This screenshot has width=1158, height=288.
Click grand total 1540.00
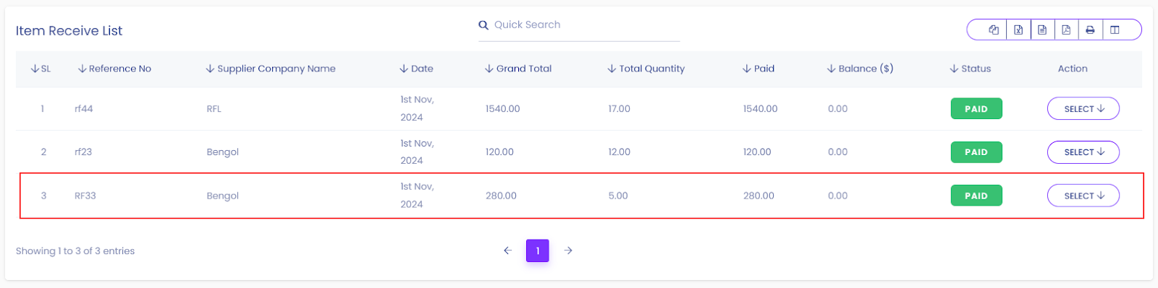pyautogui.click(x=503, y=109)
